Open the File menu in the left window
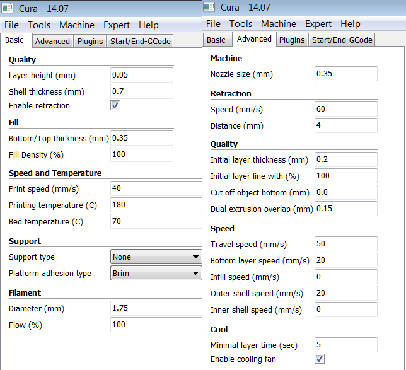This screenshot has width=406, height=370. [12, 25]
